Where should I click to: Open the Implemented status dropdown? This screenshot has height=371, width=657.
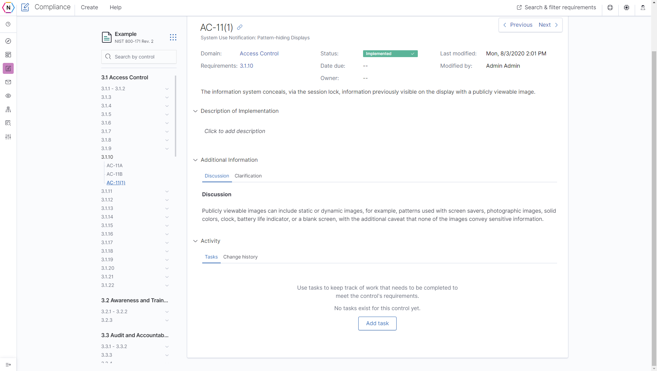pos(390,54)
